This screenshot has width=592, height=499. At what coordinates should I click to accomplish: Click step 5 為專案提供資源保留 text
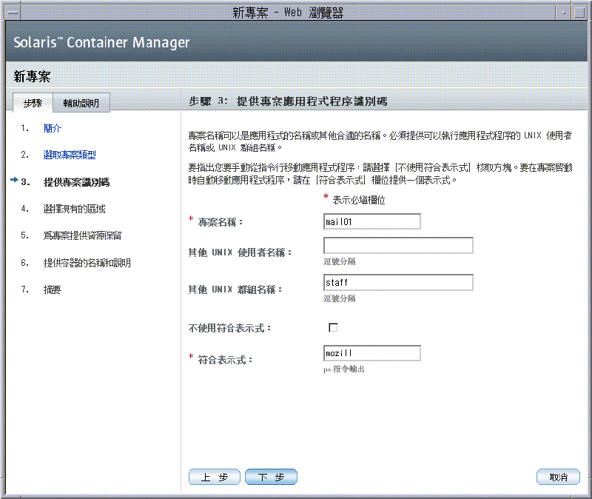coord(82,235)
